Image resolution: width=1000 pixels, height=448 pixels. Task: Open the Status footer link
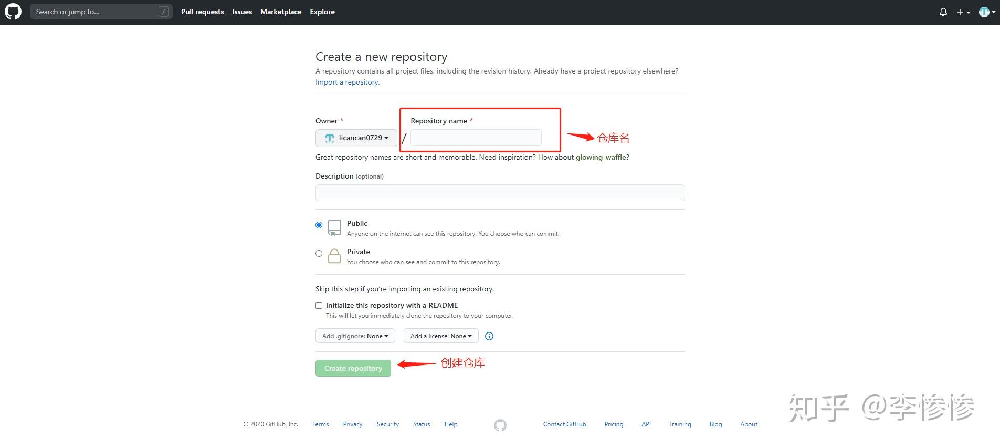click(422, 424)
